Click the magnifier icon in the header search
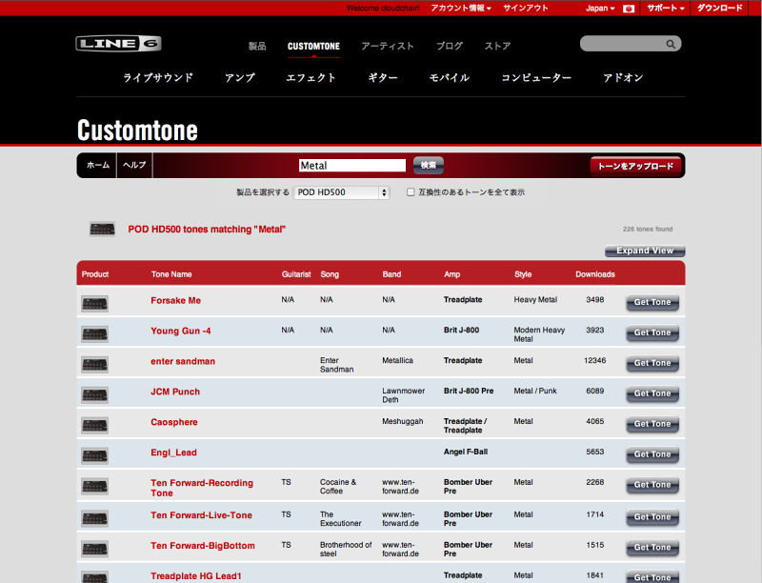 [x=671, y=44]
